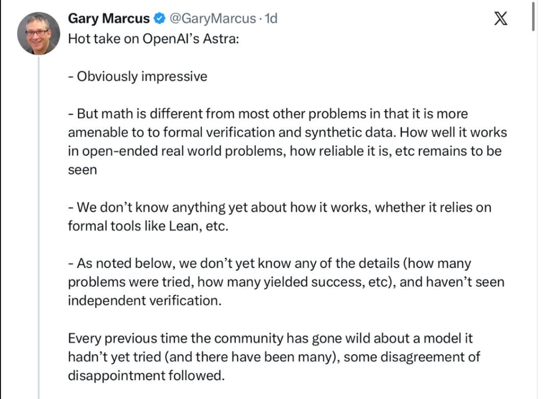Click the words "independent verification."
Viewport: 551px width, 399px height.
click(x=145, y=301)
